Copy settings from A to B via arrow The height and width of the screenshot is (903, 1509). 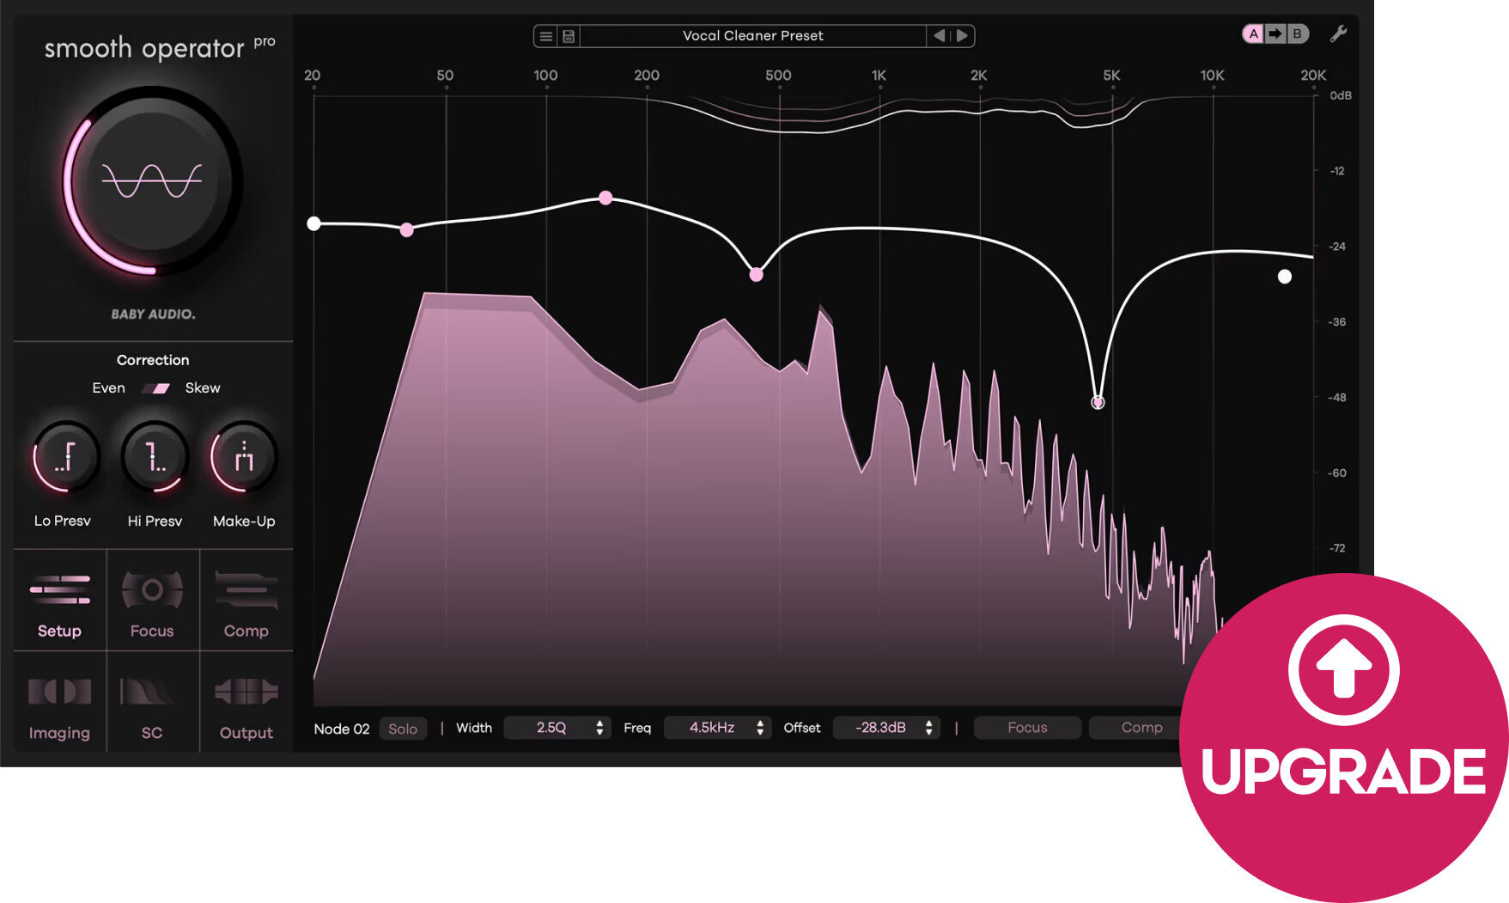click(1275, 34)
